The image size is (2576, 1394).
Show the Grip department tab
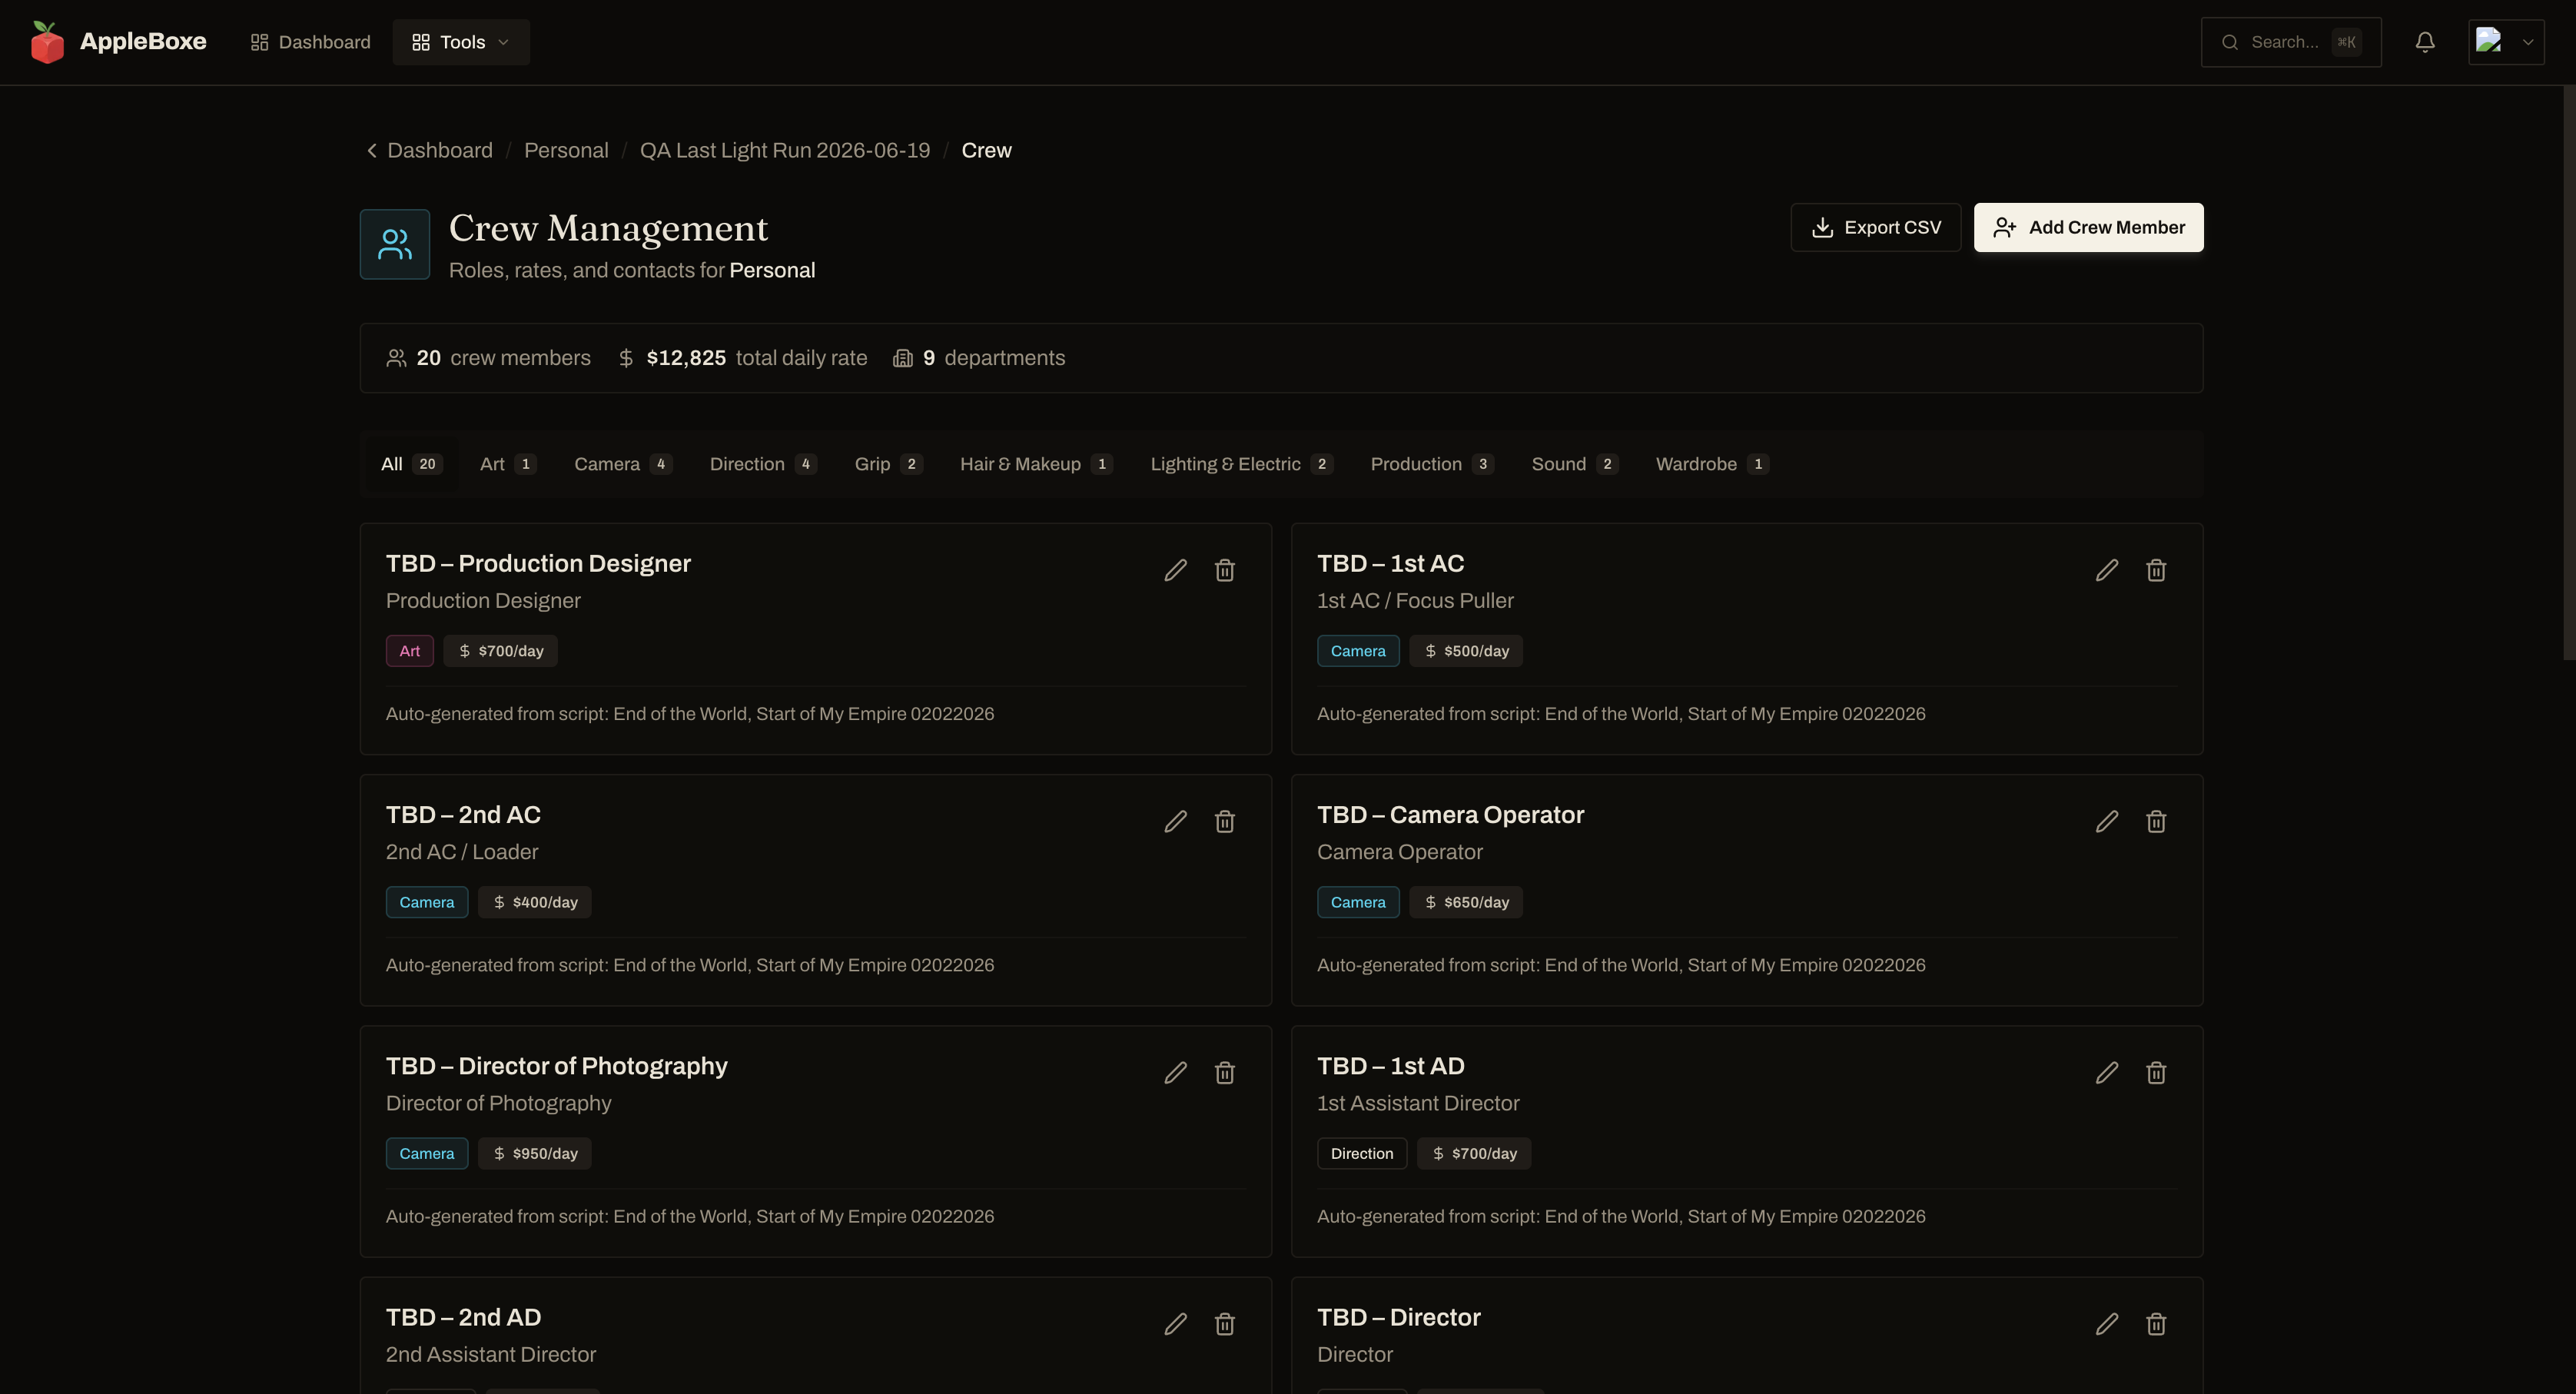tap(888, 464)
